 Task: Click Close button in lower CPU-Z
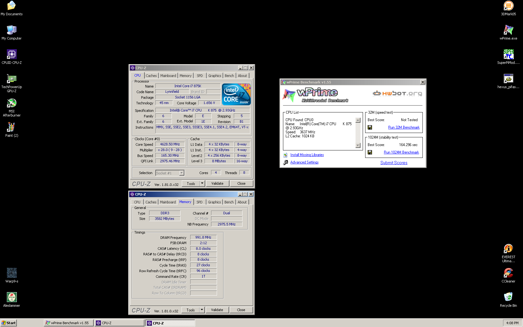tap(241, 310)
